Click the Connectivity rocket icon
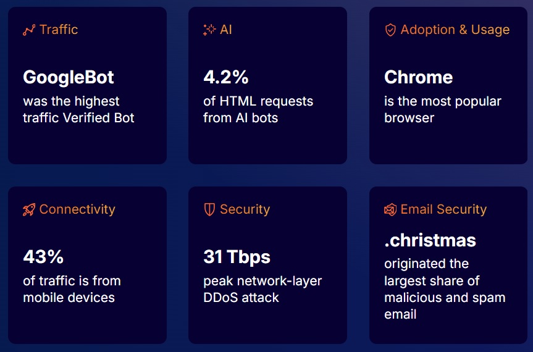The width and height of the screenshot is (533, 352). tap(29, 210)
